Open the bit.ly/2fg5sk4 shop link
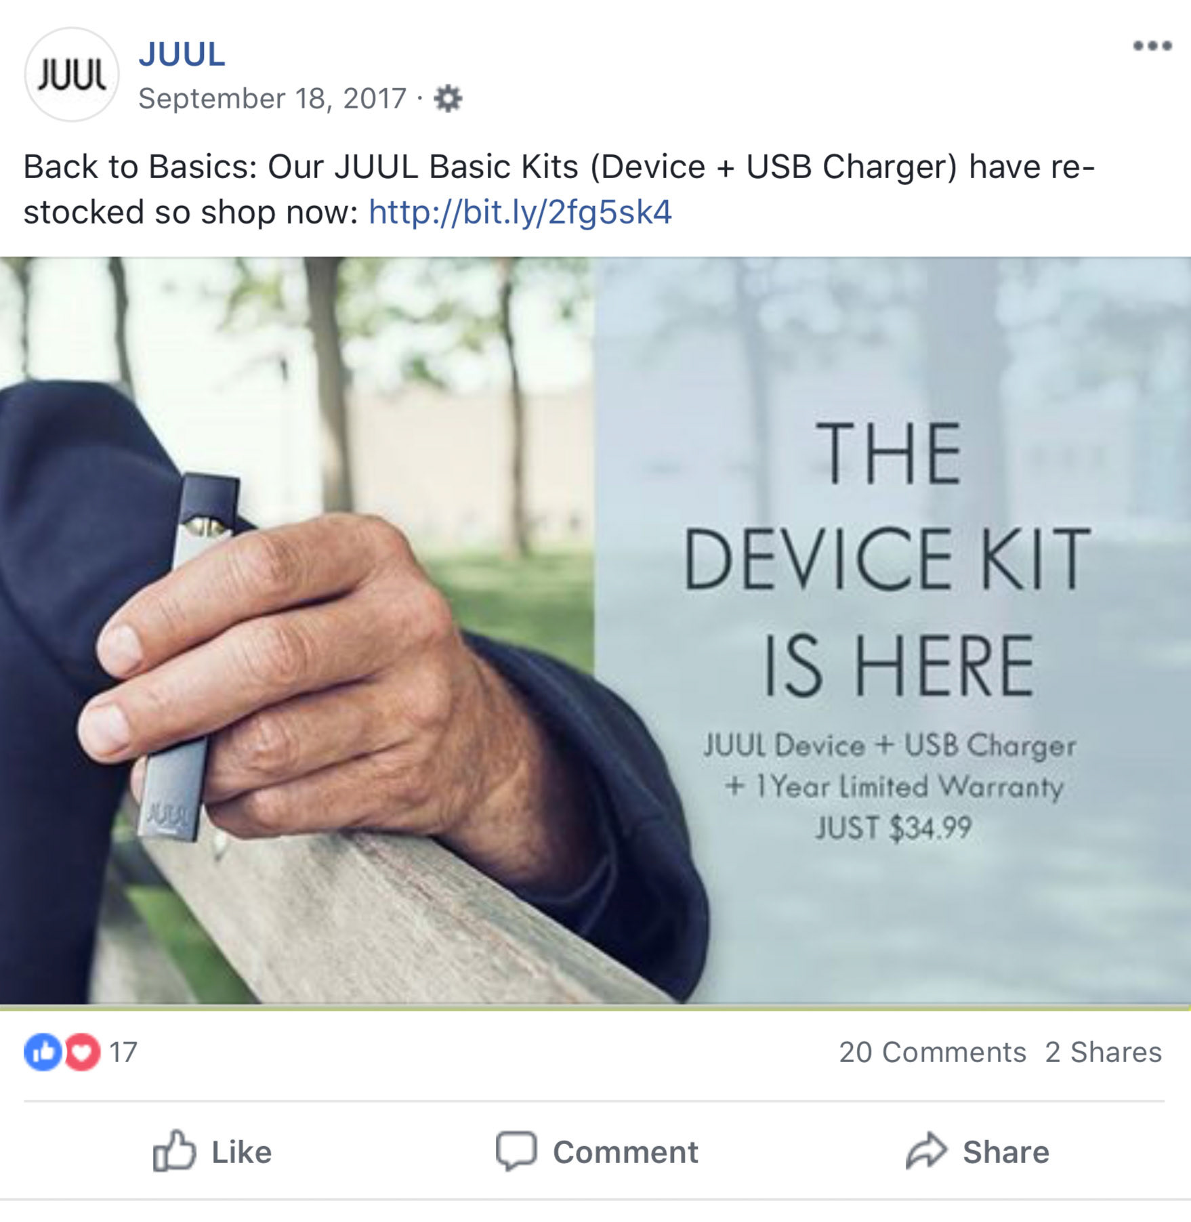Screen dimensions: 1191x1222 pyautogui.click(x=520, y=212)
